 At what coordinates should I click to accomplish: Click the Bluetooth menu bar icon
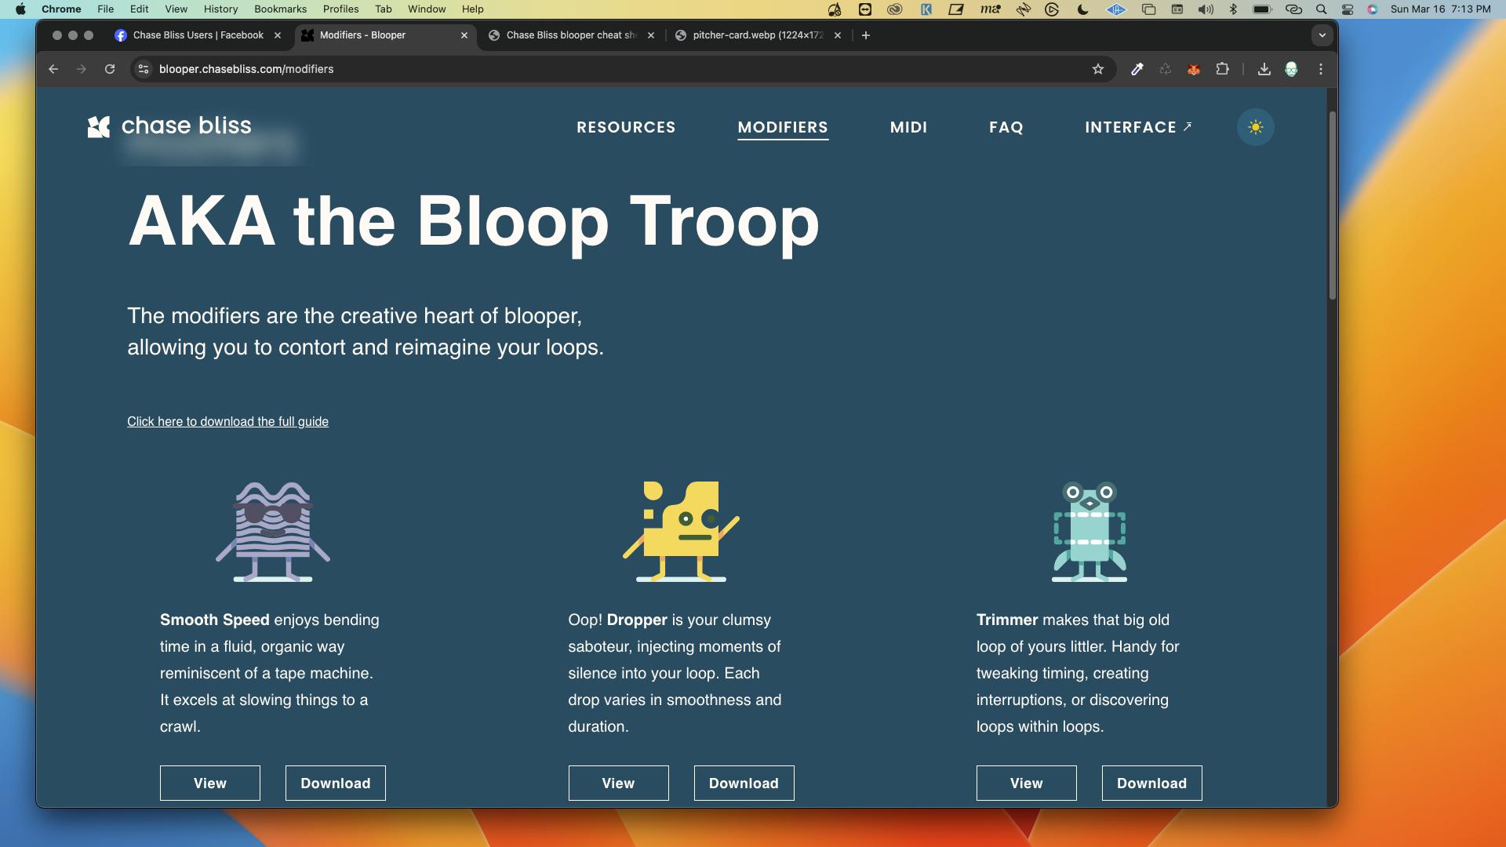pyautogui.click(x=1233, y=9)
